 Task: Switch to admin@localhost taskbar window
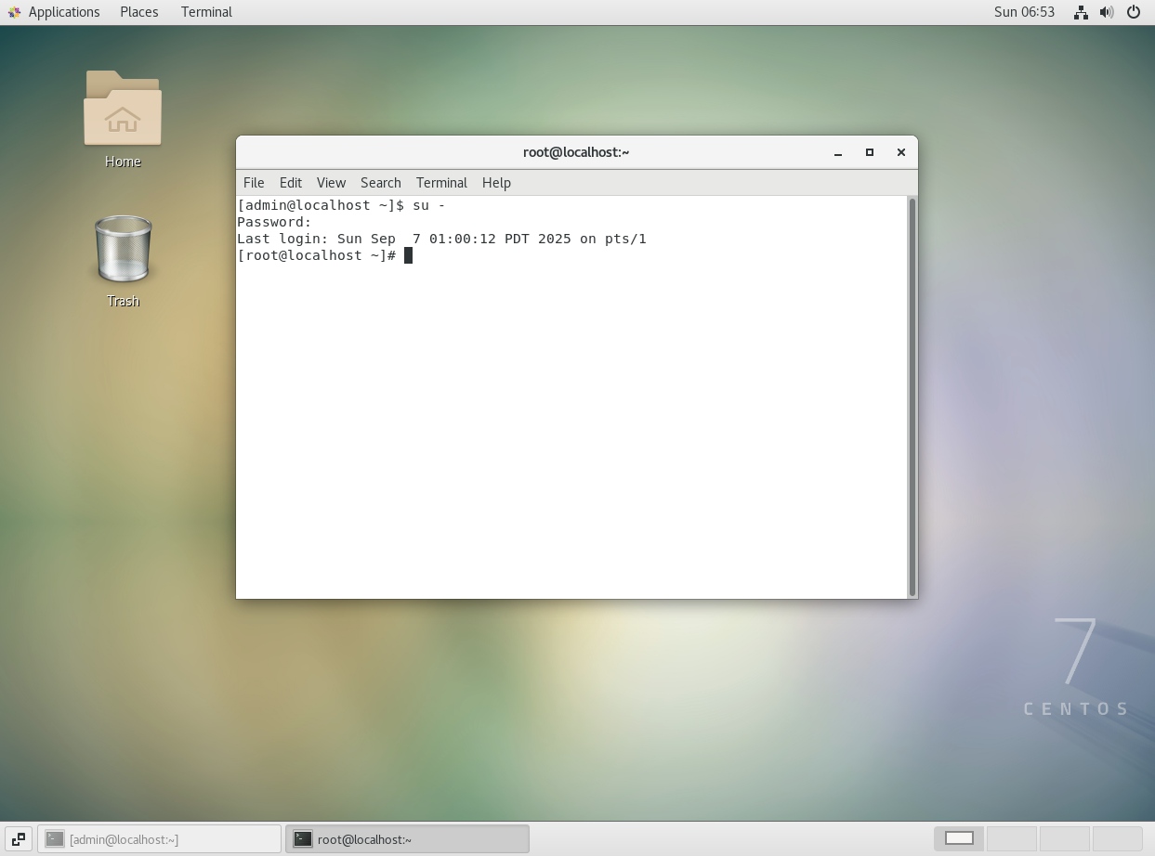click(159, 839)
